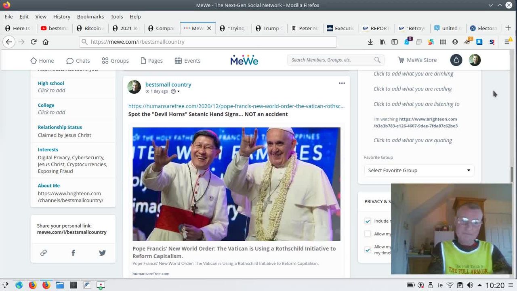Screen dimensions: 517x291
Task: Toggle the third privacy checkbox
Action: coord(368,250)
